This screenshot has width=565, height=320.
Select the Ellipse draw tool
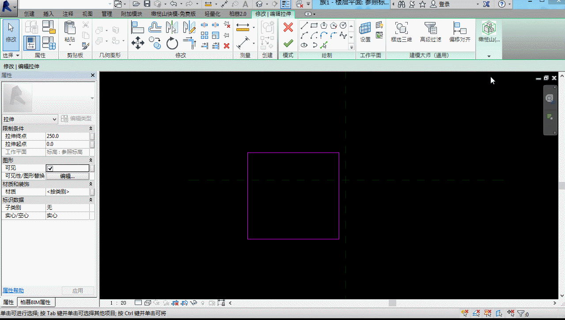[x=304, y=45]
